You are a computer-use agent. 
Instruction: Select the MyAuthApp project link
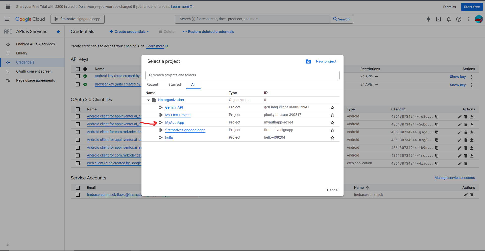point(175,122)
